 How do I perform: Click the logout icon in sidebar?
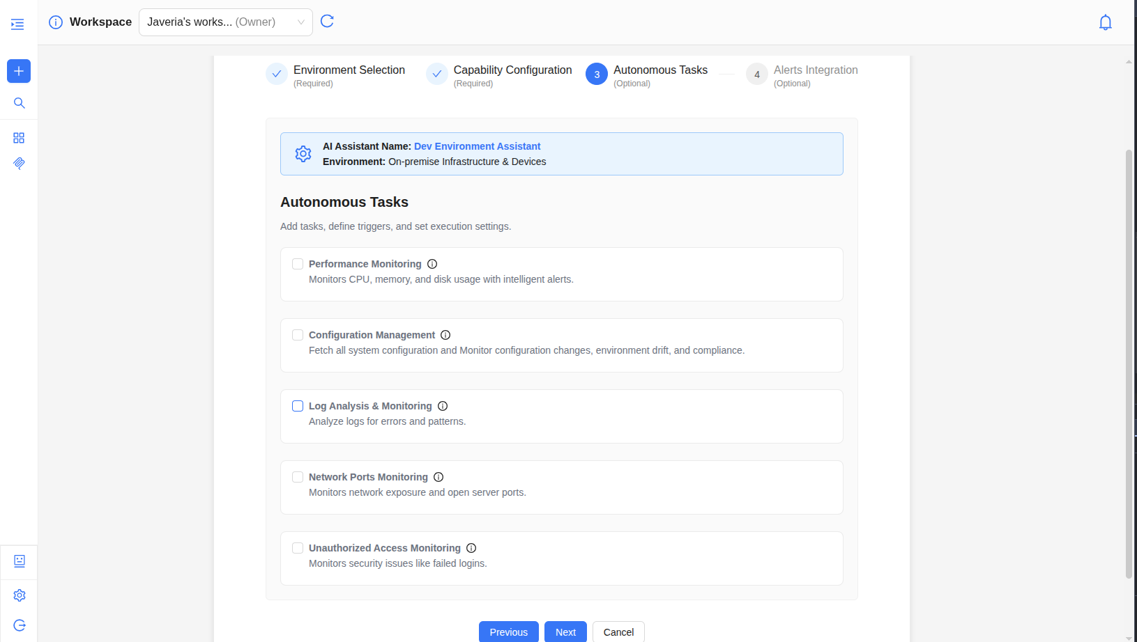(x=19, y=625)
